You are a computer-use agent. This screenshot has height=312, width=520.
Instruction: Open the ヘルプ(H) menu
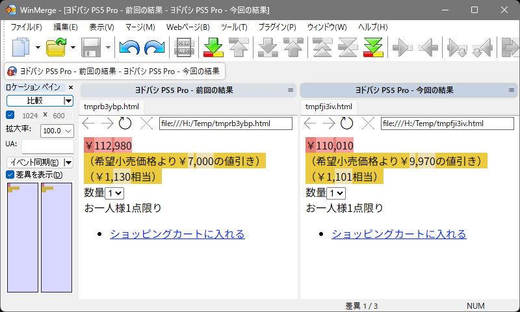[373, 27]
